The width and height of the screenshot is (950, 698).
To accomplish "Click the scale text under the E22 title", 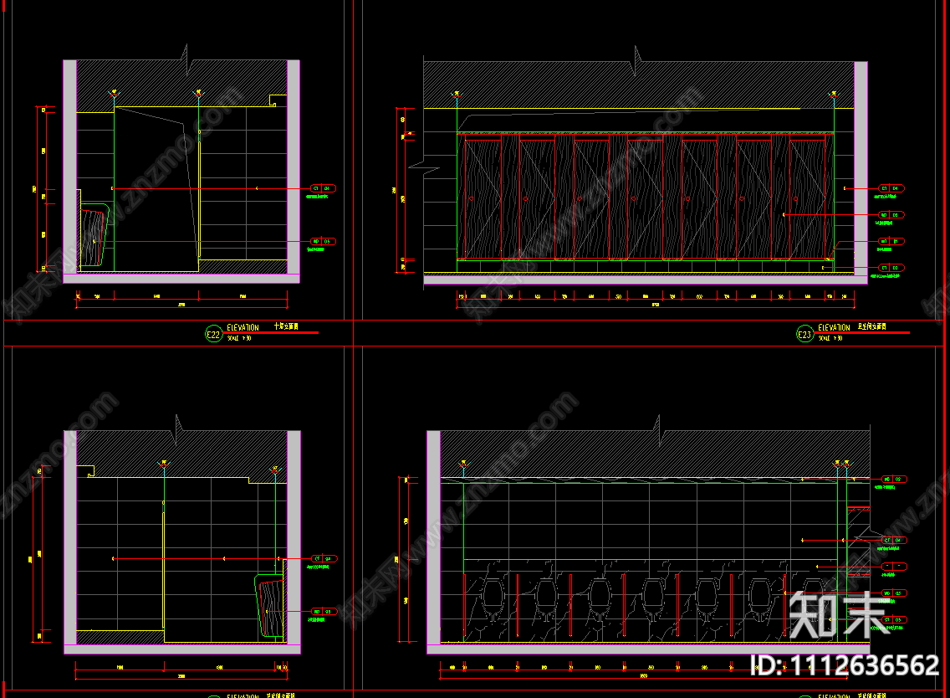I will point(238,338).
